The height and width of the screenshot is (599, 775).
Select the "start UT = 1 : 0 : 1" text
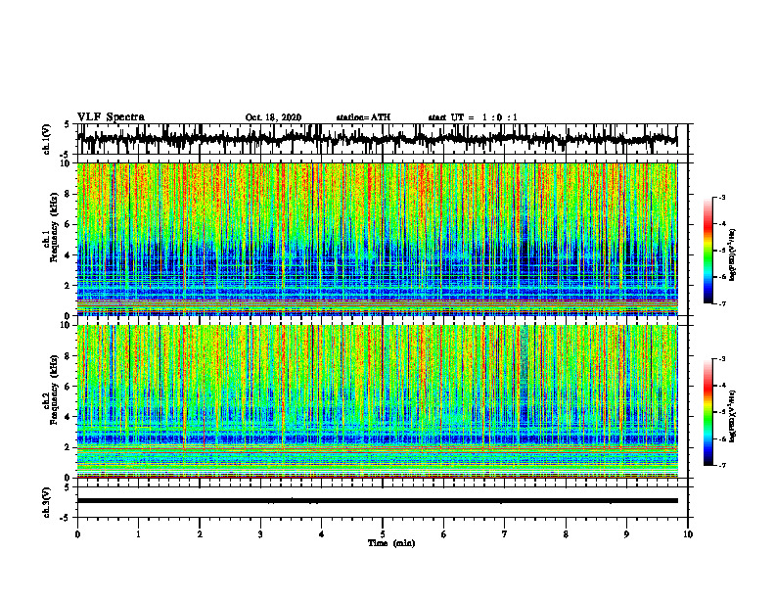coord(473,117)
